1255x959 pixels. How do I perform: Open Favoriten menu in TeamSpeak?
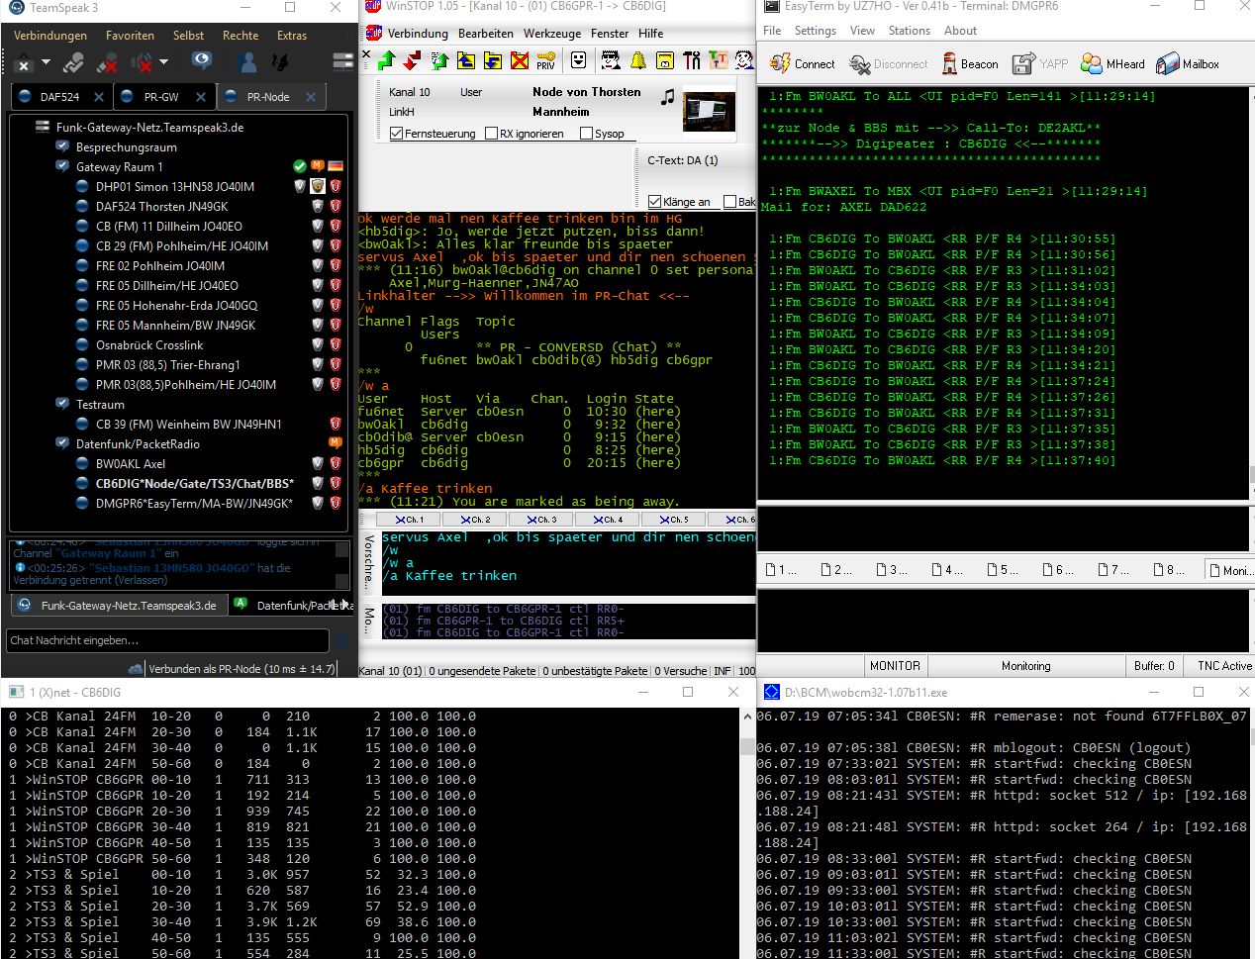coord(130,35)
